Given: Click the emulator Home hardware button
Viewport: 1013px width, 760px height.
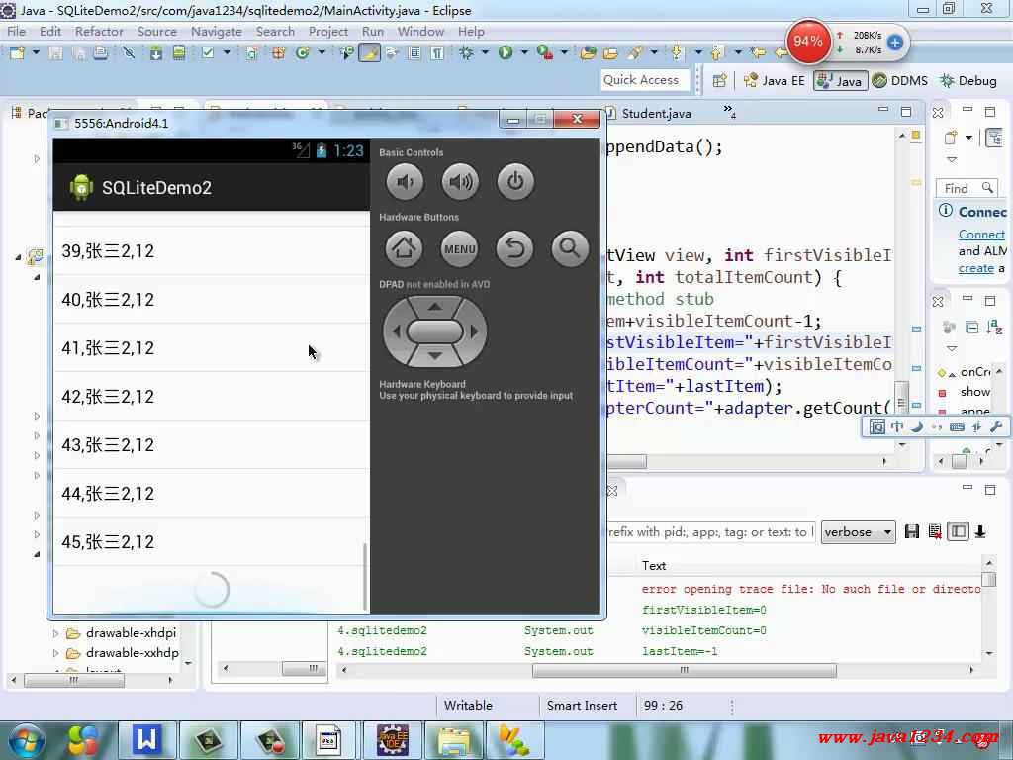Looking at the screenshot, I should pos(404,248).
